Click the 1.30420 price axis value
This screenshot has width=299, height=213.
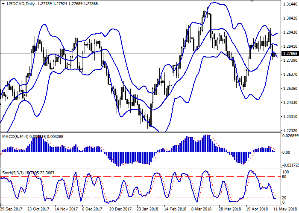pyautogui.click(x=289, y=18)
